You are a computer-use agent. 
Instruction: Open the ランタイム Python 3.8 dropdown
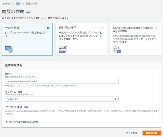click(x=62, y=99)
